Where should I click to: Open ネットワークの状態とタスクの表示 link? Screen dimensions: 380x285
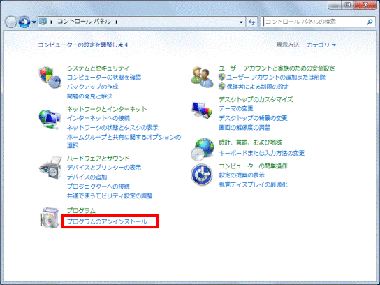point(112,127)
